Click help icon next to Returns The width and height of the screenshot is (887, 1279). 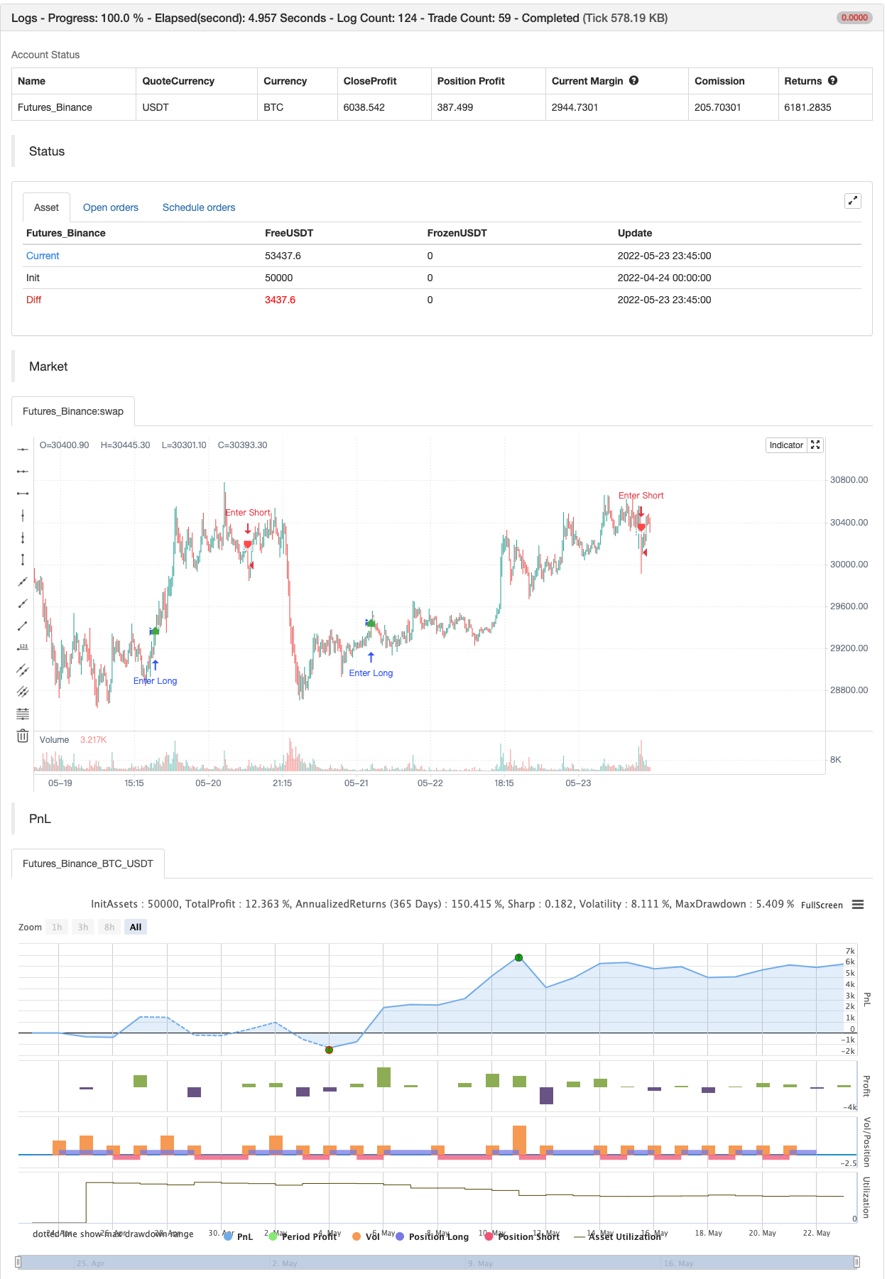point(833,81)
